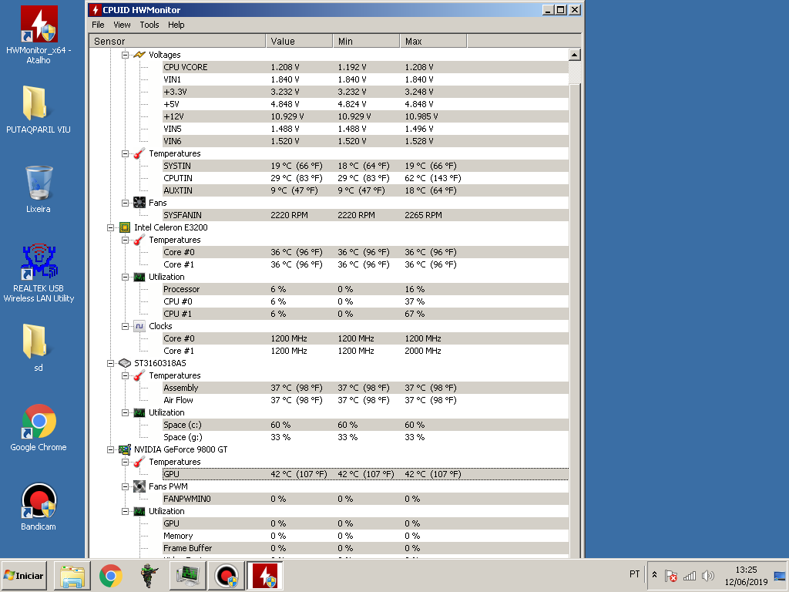
Task: Collapse the Voltages tree node
Action: click(125, 55)
